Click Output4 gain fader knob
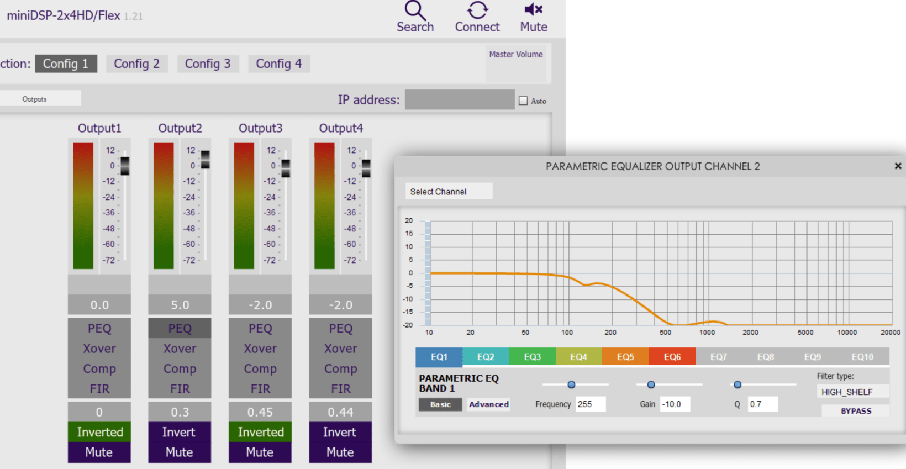The image size is (906, 469). [366, 168]
